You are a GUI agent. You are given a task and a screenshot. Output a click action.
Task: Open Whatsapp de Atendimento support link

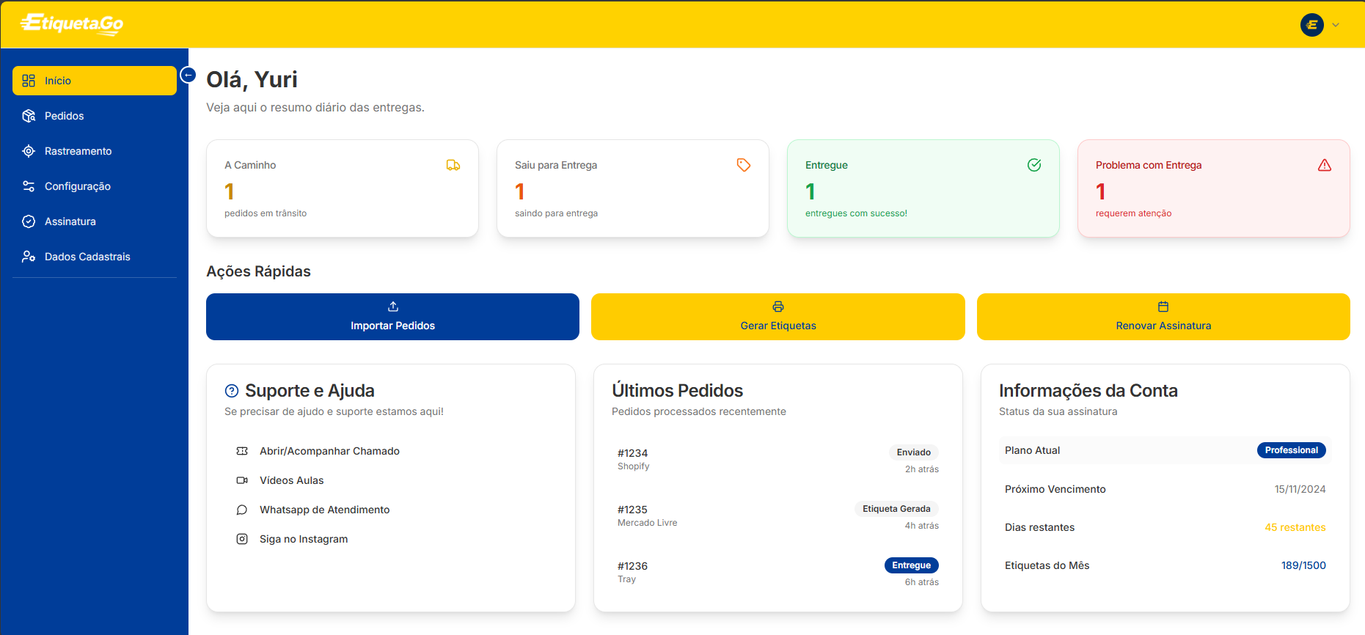point(324,510)
